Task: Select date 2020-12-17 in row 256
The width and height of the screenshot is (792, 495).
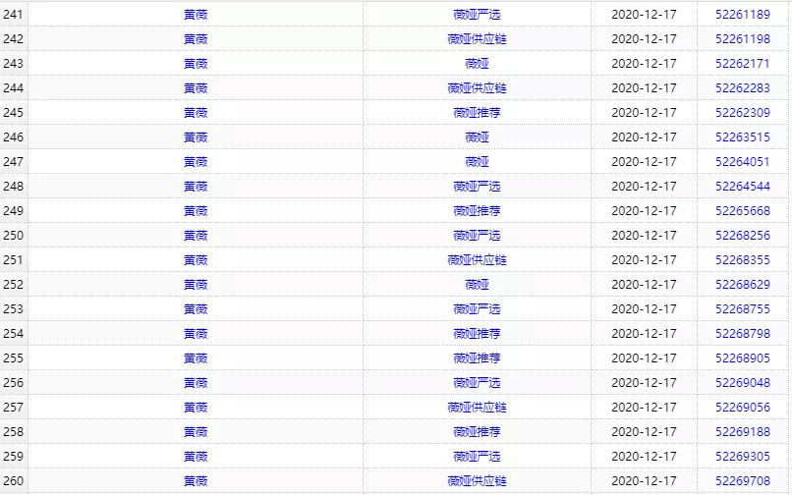Action: (644, 383)
